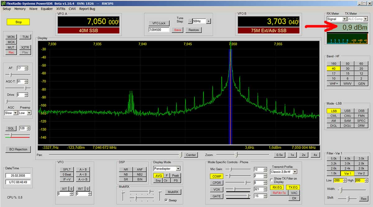The height and width of the screenshot is (207, 373).
Task: Check Show TX Filter on Display
Action: click(x=271, y=180)
